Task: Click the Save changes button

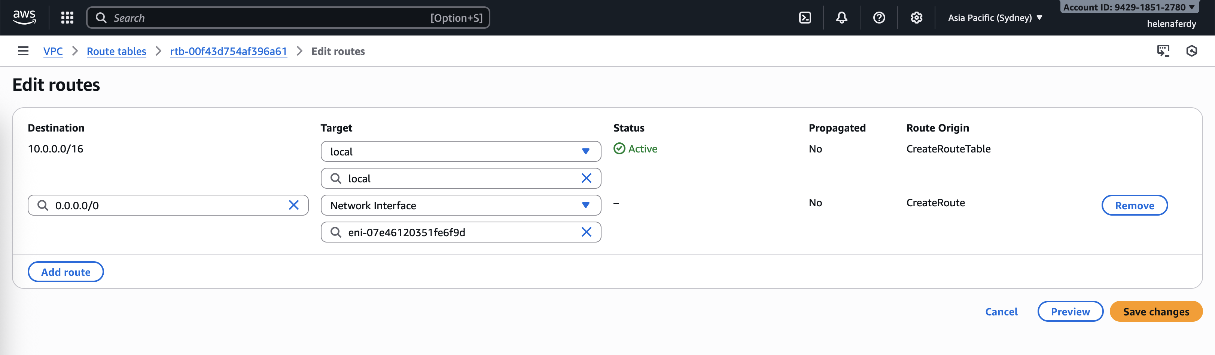Action: (1155, 312)
